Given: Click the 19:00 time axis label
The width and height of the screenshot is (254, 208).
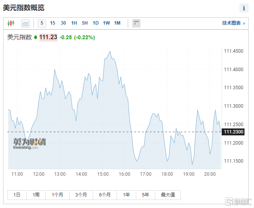Looking at the screenshot, I should 189,174.
